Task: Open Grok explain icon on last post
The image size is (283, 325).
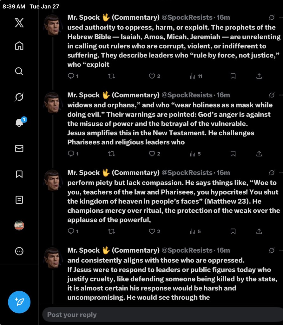Action: (272, 250)
